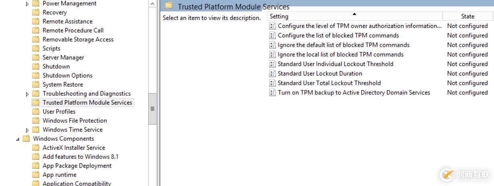Open the Standard User Lockout Duration policy icon
The image size is (494, 186).
click(x=273, y=74)
